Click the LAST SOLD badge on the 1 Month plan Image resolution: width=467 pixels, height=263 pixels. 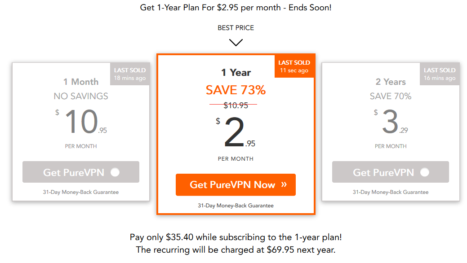(x=129, y=74)
